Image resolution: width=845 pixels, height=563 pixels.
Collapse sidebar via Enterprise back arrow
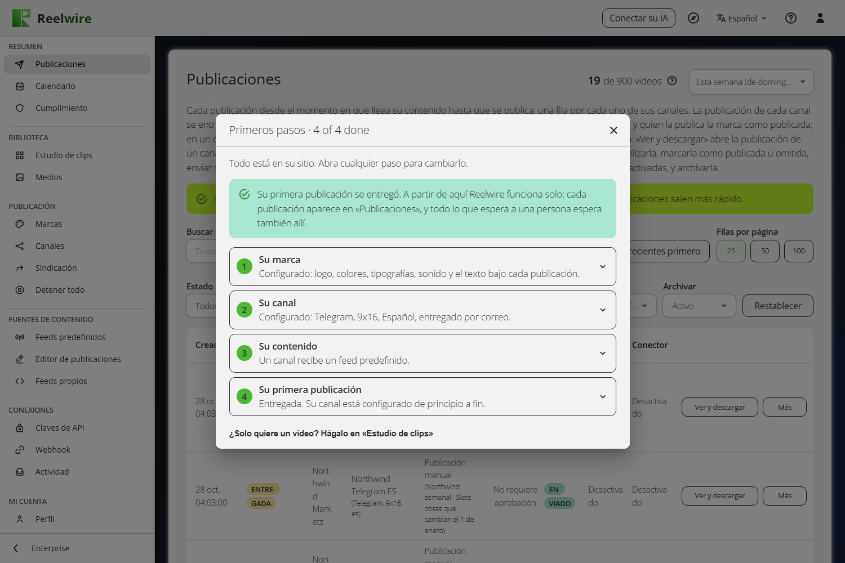16,548
